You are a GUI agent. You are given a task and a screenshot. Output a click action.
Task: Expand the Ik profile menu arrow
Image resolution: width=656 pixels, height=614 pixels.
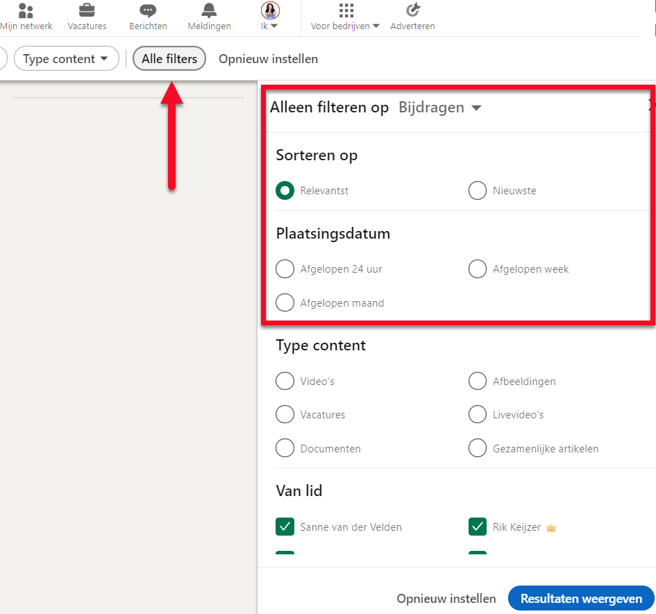click(274, 26)
